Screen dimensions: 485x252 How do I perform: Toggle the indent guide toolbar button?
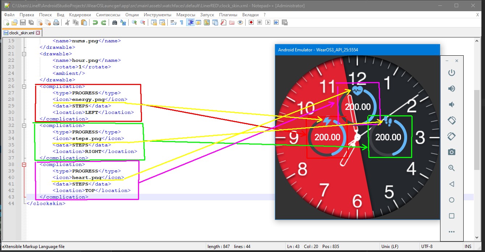(x=190, y=22)
